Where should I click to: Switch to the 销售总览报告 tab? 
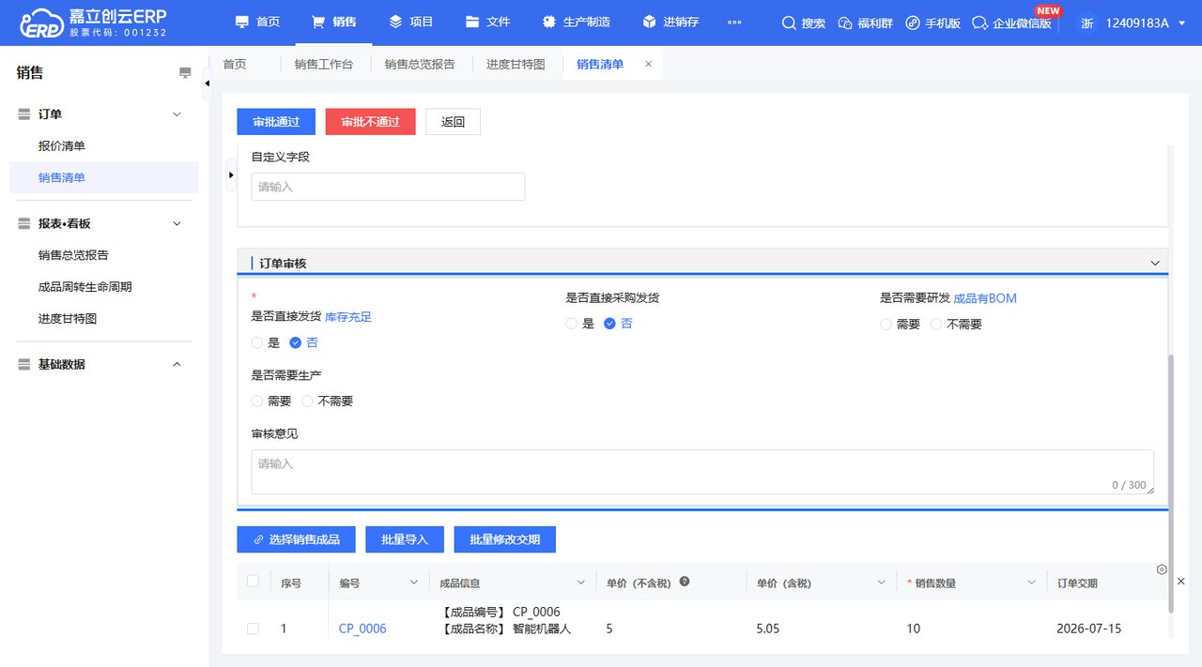point(420,64)
